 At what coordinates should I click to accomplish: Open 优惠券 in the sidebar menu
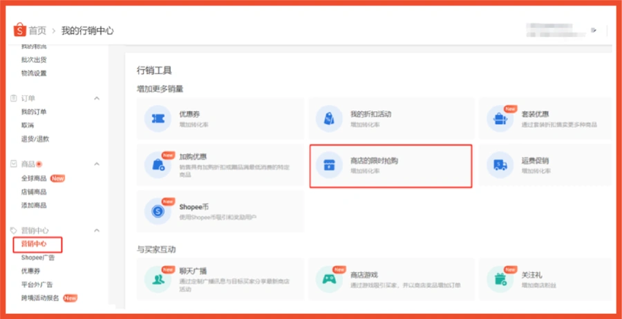click(x=30, y=271)
